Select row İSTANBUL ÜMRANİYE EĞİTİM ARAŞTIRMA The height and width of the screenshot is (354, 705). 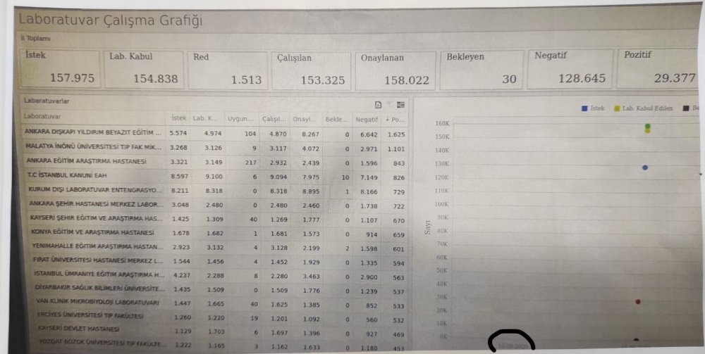coord(220,276)
